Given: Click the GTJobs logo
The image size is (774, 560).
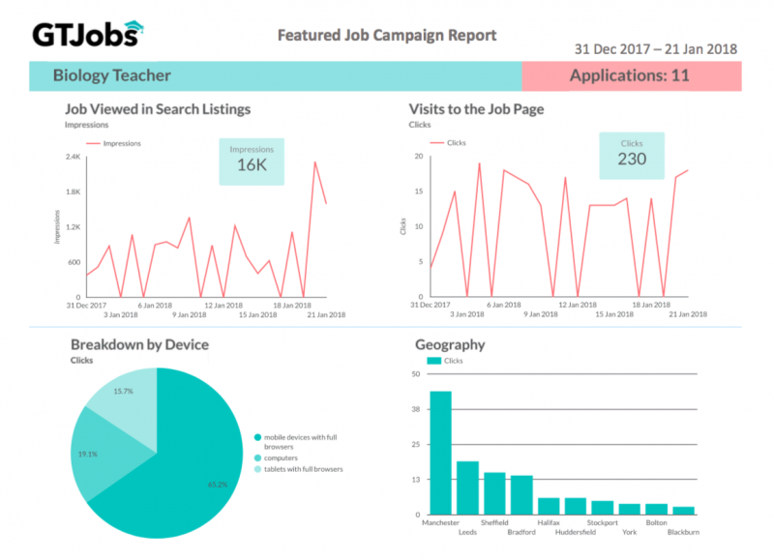Looking at the screenshot, I should [89, 34].
